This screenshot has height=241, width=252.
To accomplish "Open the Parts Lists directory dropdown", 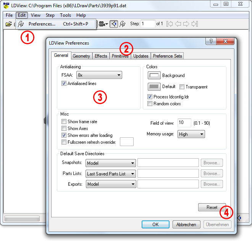I will 111,174.
